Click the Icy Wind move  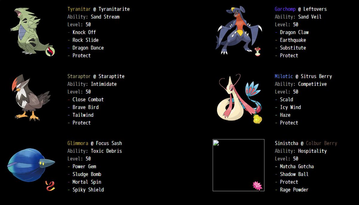290,107
